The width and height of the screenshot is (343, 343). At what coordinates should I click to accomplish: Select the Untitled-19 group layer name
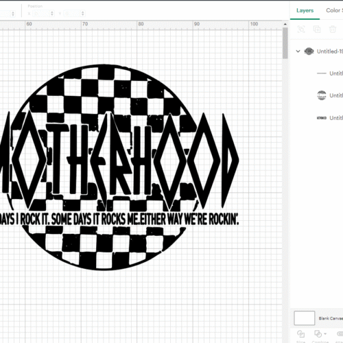coord(330,51)
